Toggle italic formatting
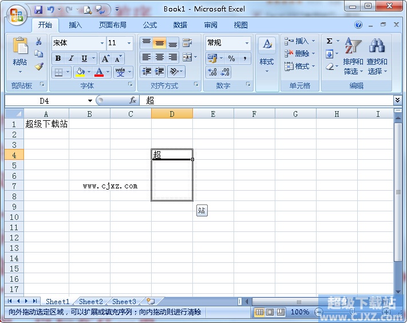407x323 pixels. (x=71, y=58)
